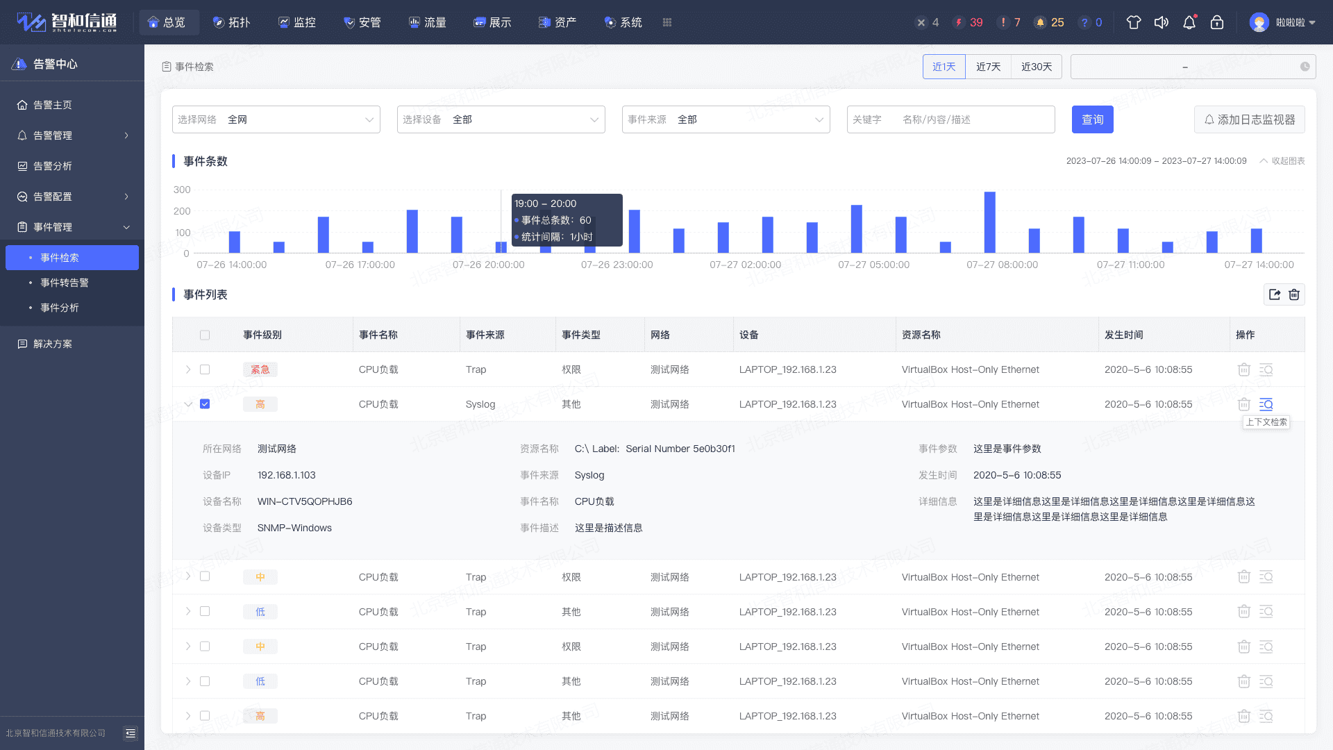Open the 拓扑 menu in top navigation
Screen dimensions: 1333x750
pyautogui.click(x=233, y=22)
